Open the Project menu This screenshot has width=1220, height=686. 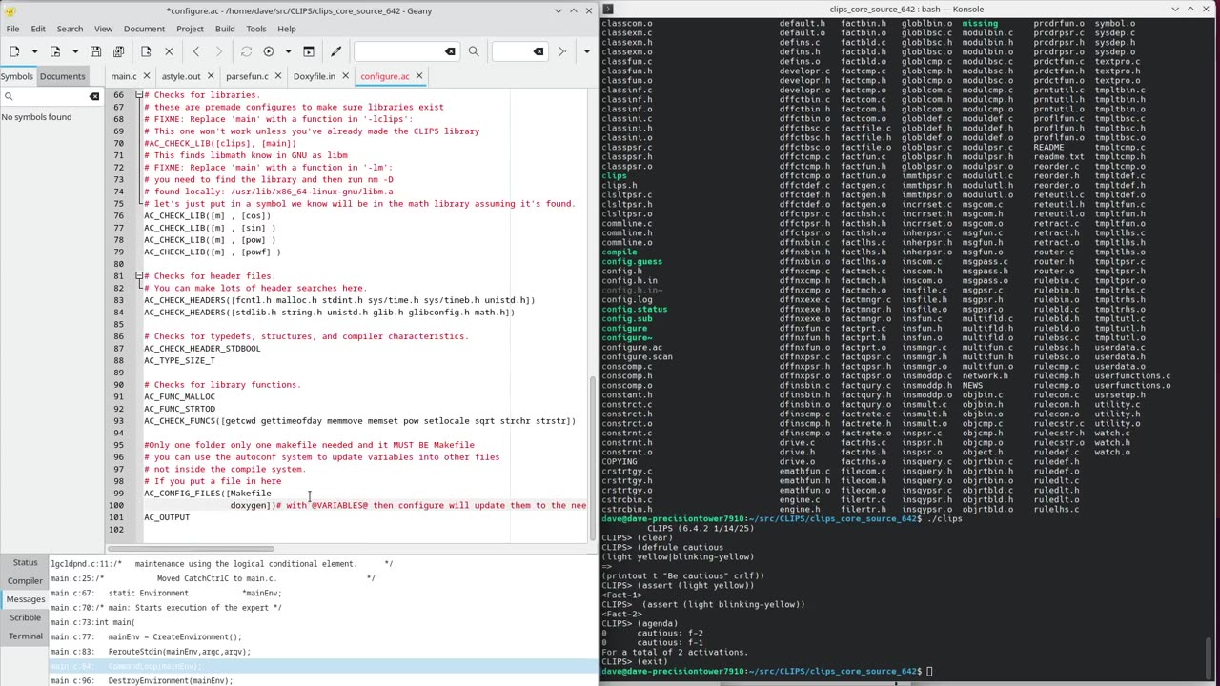point(190,29)
